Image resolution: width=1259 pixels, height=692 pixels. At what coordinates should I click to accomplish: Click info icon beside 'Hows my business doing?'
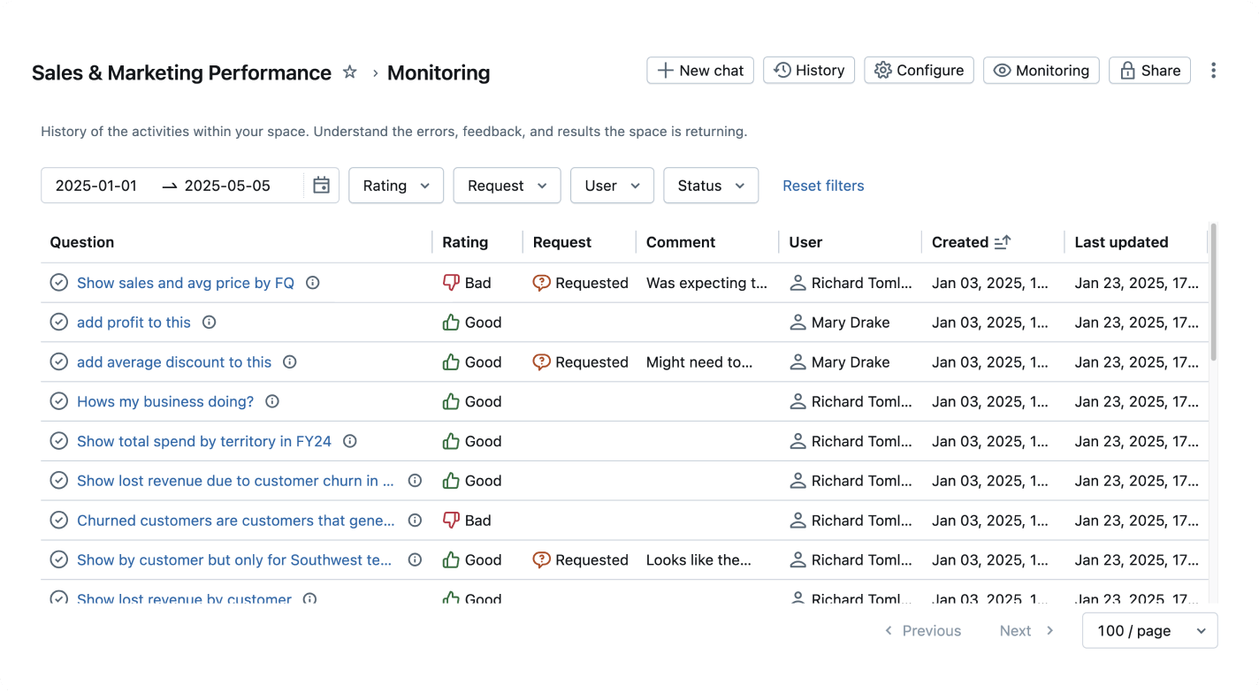coord(272,401)
